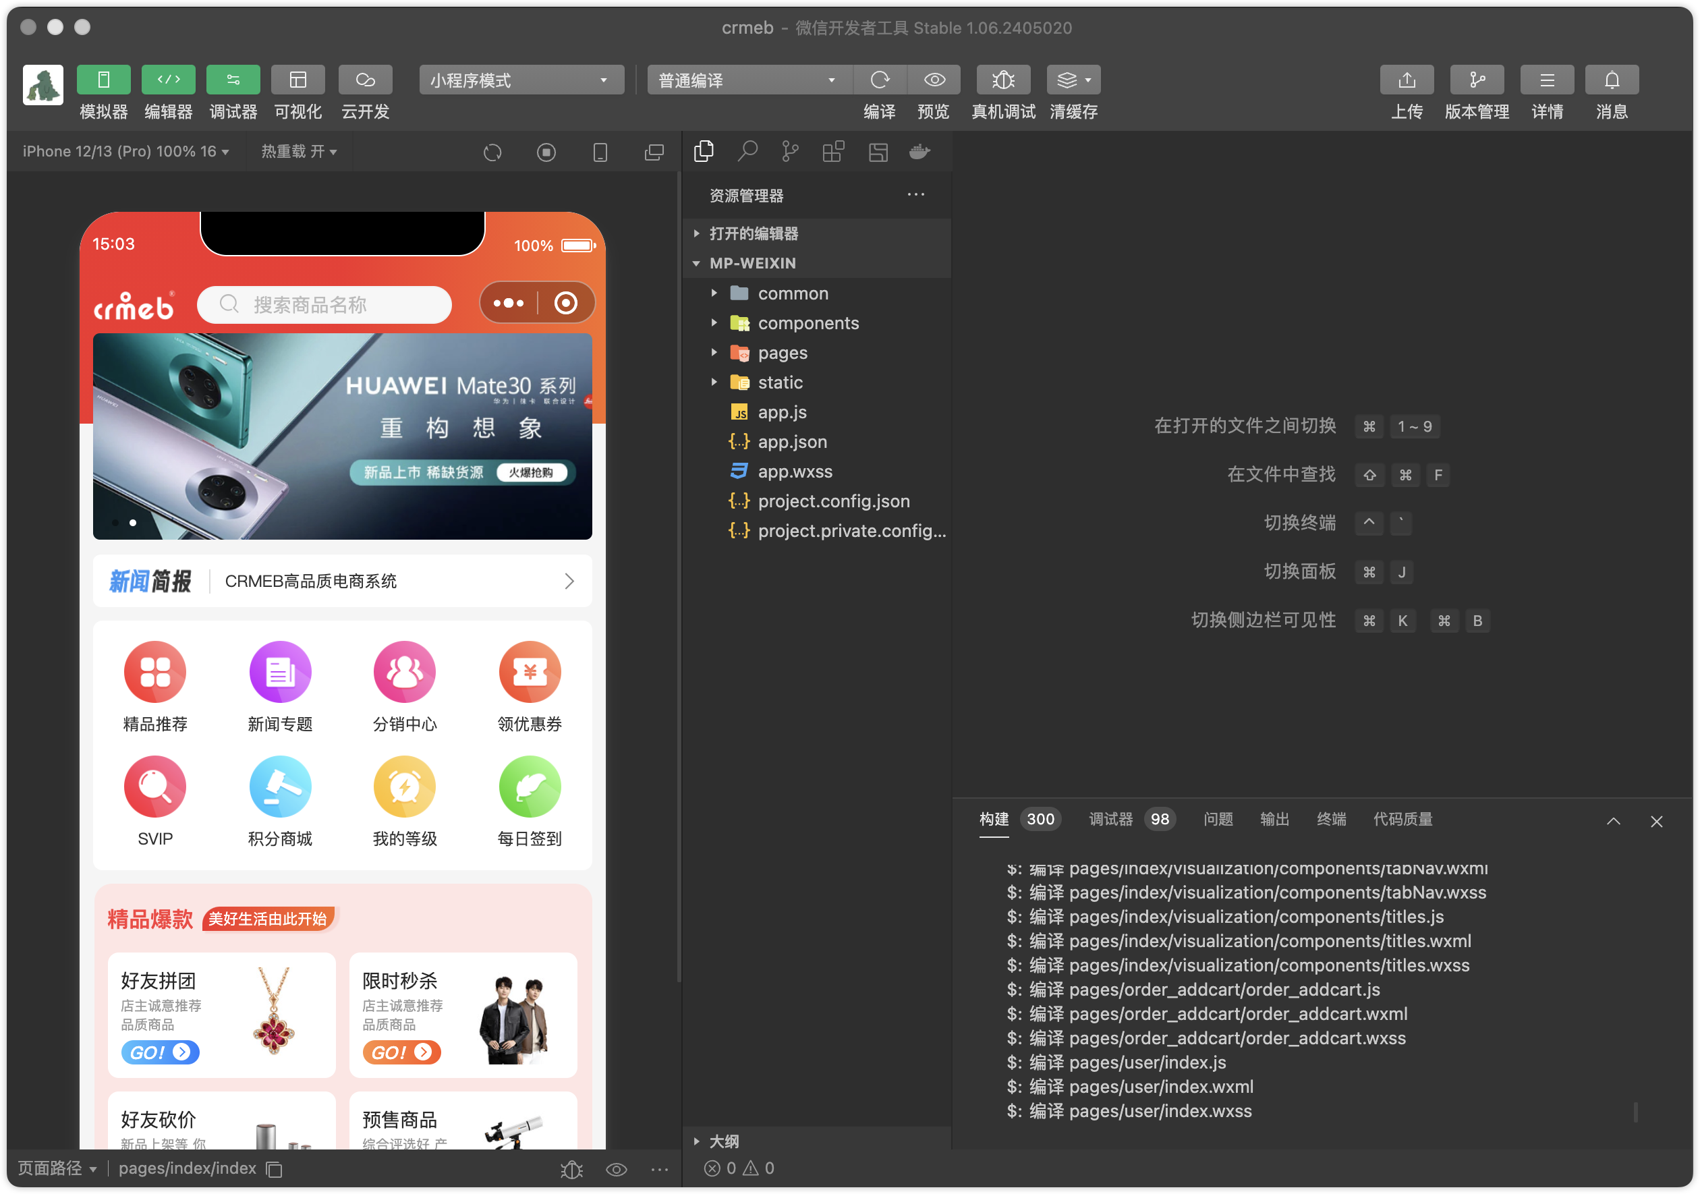Screen dimensions: 1700x1194
Task: Detach the simulator into separate window
Action: point(654,152)
